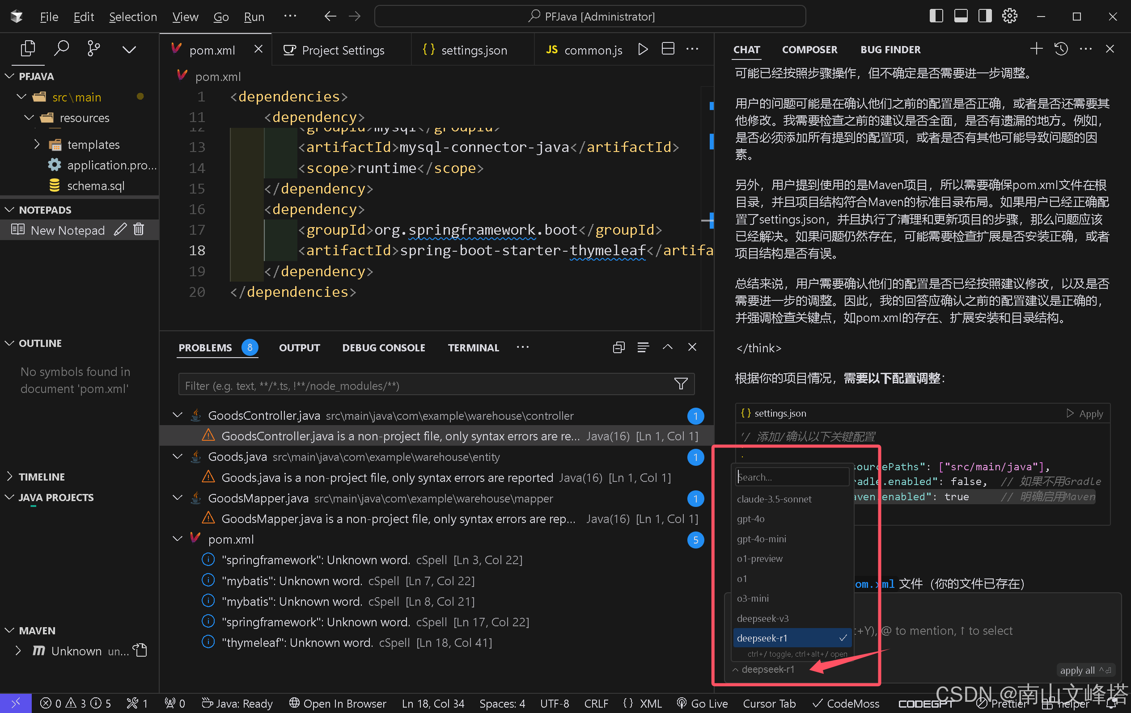
Task: Open the Search view icon in sidebar
Action: 62,48
